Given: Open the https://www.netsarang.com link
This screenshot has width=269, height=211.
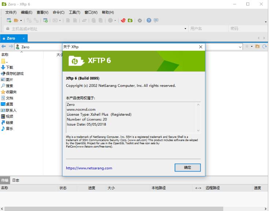Looking at the screenshot, I should tap(89, 168).
